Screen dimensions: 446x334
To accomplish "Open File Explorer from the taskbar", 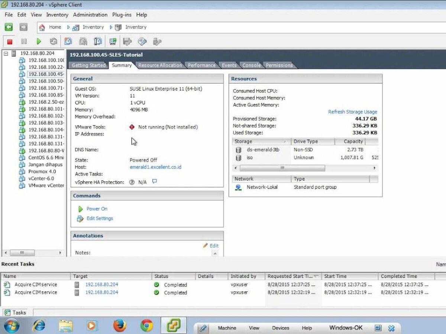I will pos(66,325).
